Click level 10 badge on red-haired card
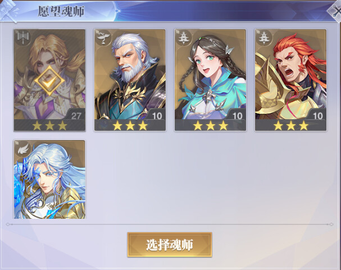The width and height of the screenshot is (341, 270). [317, 115]
